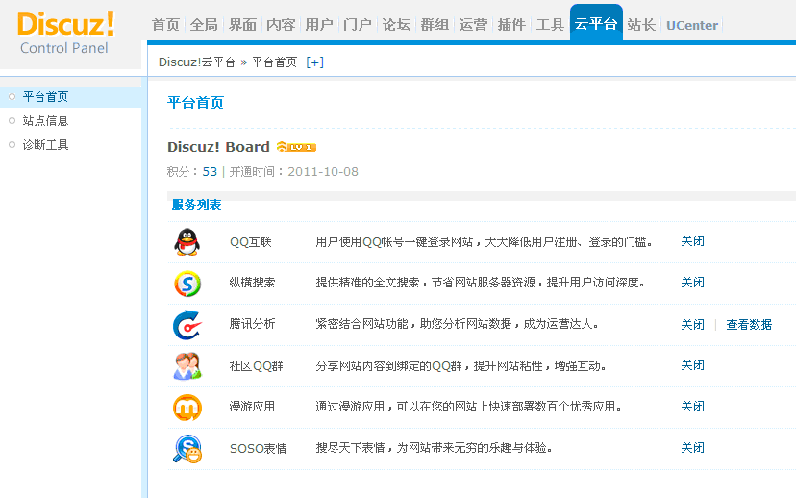Click the QQ互联 penguin icon
796x498 pixels.
(187, 241)
